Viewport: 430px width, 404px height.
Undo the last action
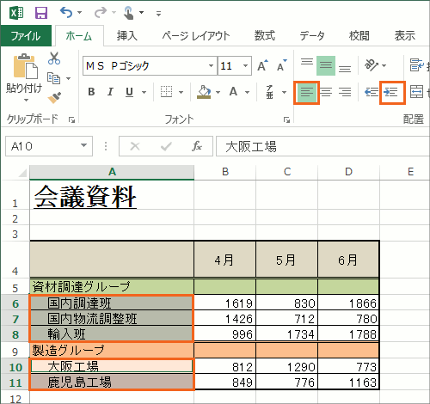(x=66, y=13)
